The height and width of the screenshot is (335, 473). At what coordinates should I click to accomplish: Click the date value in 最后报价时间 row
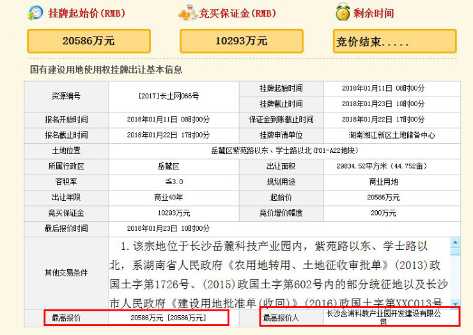point(168,228)
